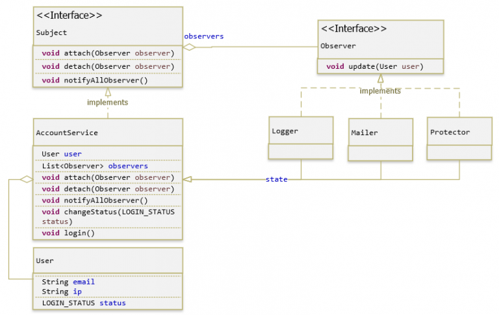Click the 'implements' label above AccountService
This screenshot has width=499, height=315.
pos(108,102)
